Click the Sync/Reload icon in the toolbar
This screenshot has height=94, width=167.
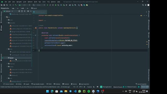(x=7, y=5)
